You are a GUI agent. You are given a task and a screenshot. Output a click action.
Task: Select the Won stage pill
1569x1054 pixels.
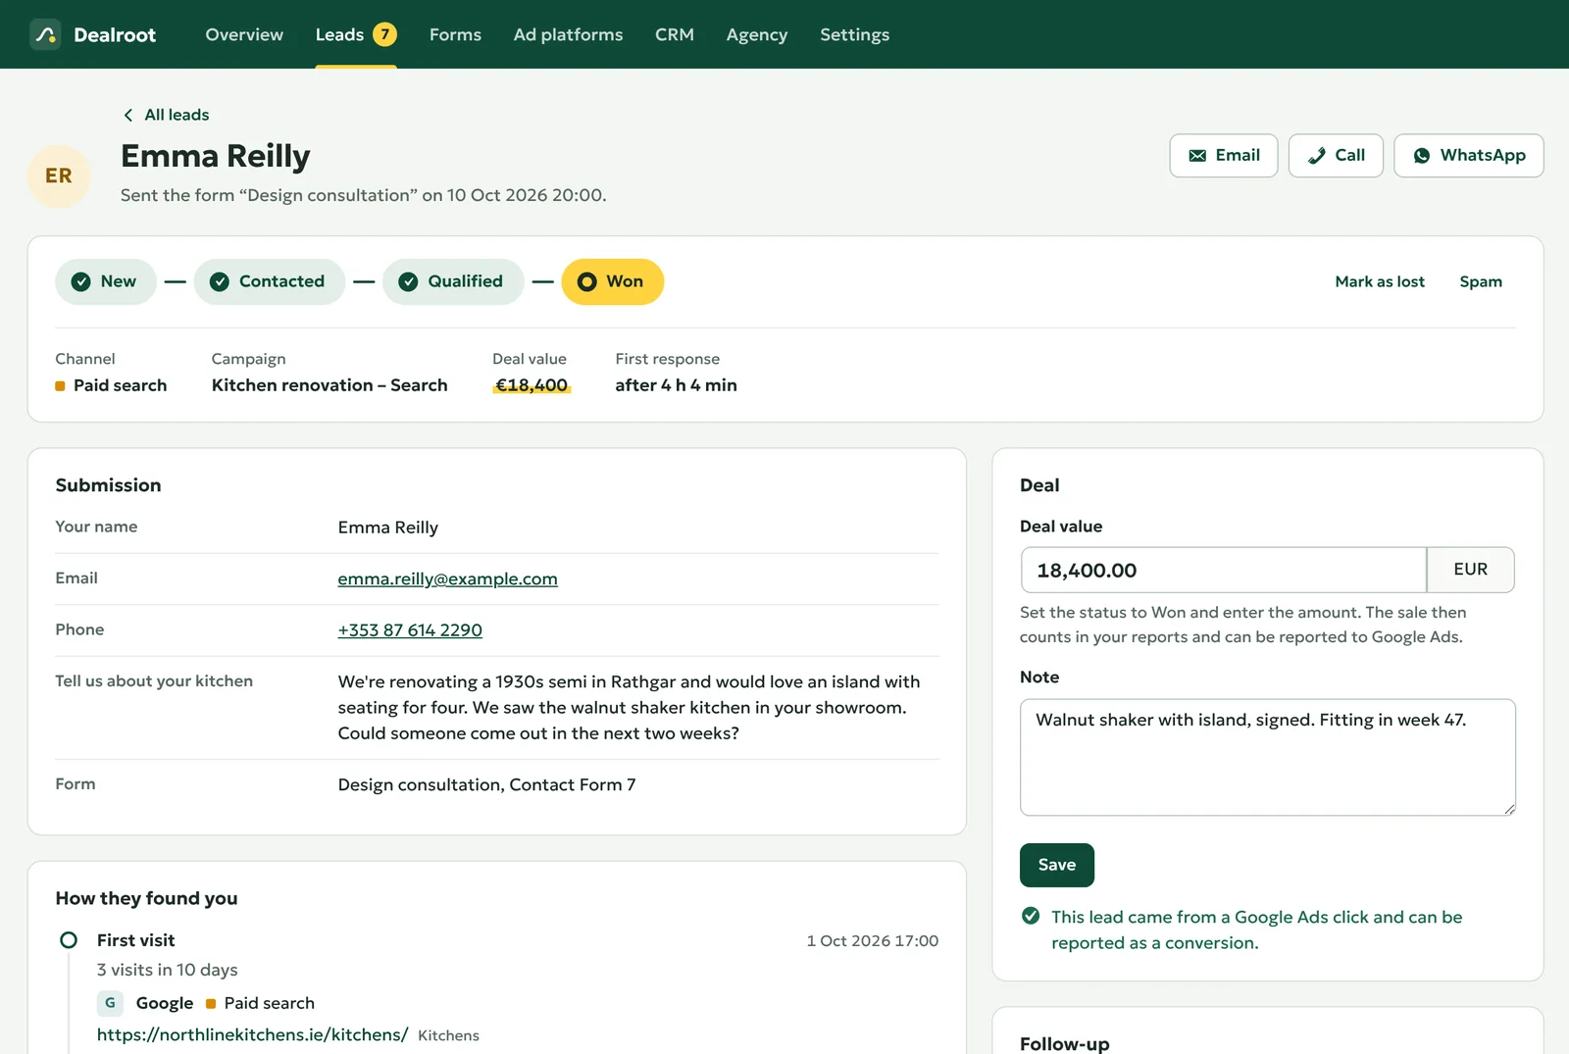(613, 281)
